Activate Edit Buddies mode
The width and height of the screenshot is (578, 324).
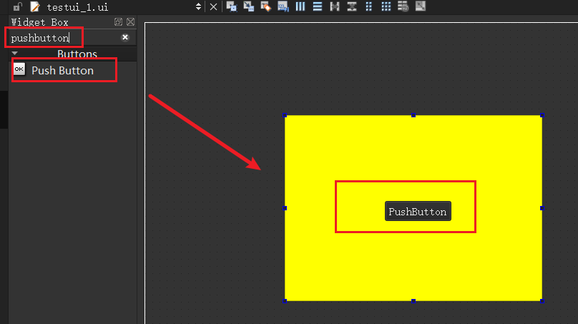coord(266,6)
